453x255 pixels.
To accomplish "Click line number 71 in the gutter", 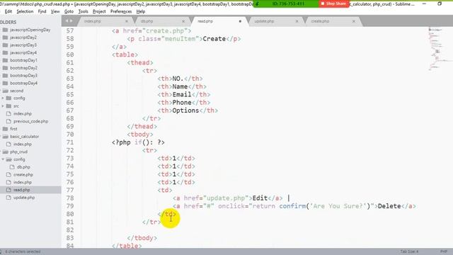I will coord(70,142).
